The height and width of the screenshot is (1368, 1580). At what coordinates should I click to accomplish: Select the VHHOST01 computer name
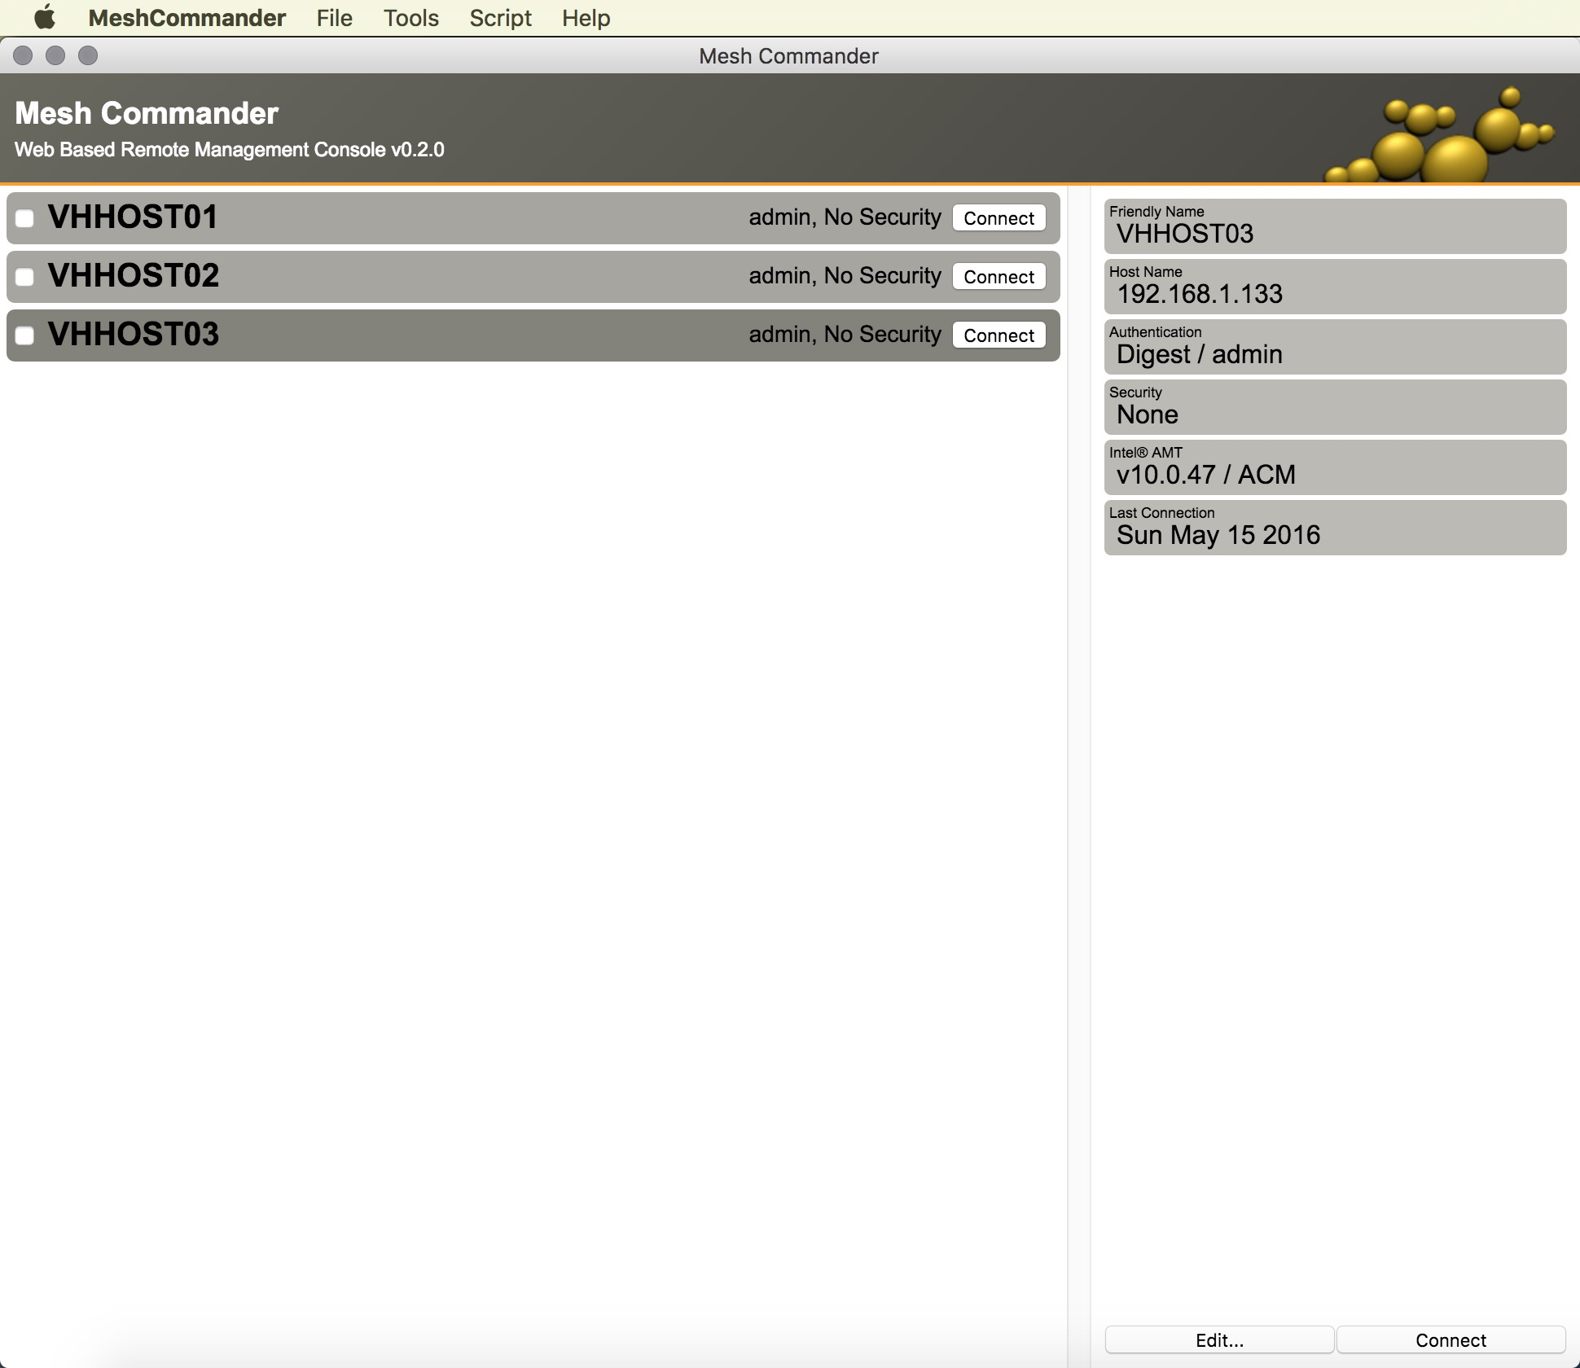pos(133,217)
